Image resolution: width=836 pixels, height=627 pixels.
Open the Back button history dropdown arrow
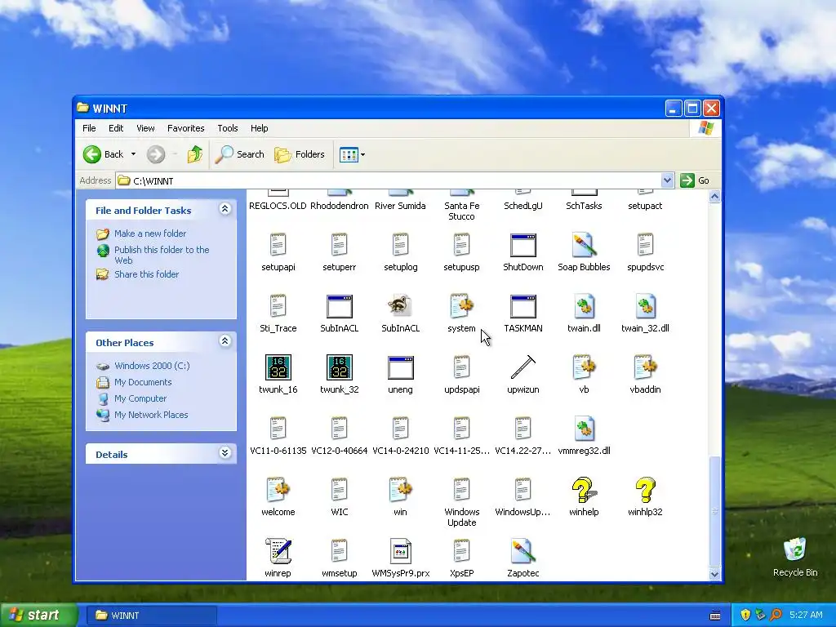coord(133,154)
